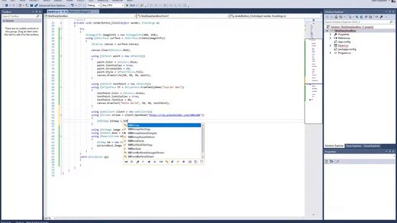Click Solution Explorer View Code icon
This screenshot has width=397, height=223.
click(377, 17)
